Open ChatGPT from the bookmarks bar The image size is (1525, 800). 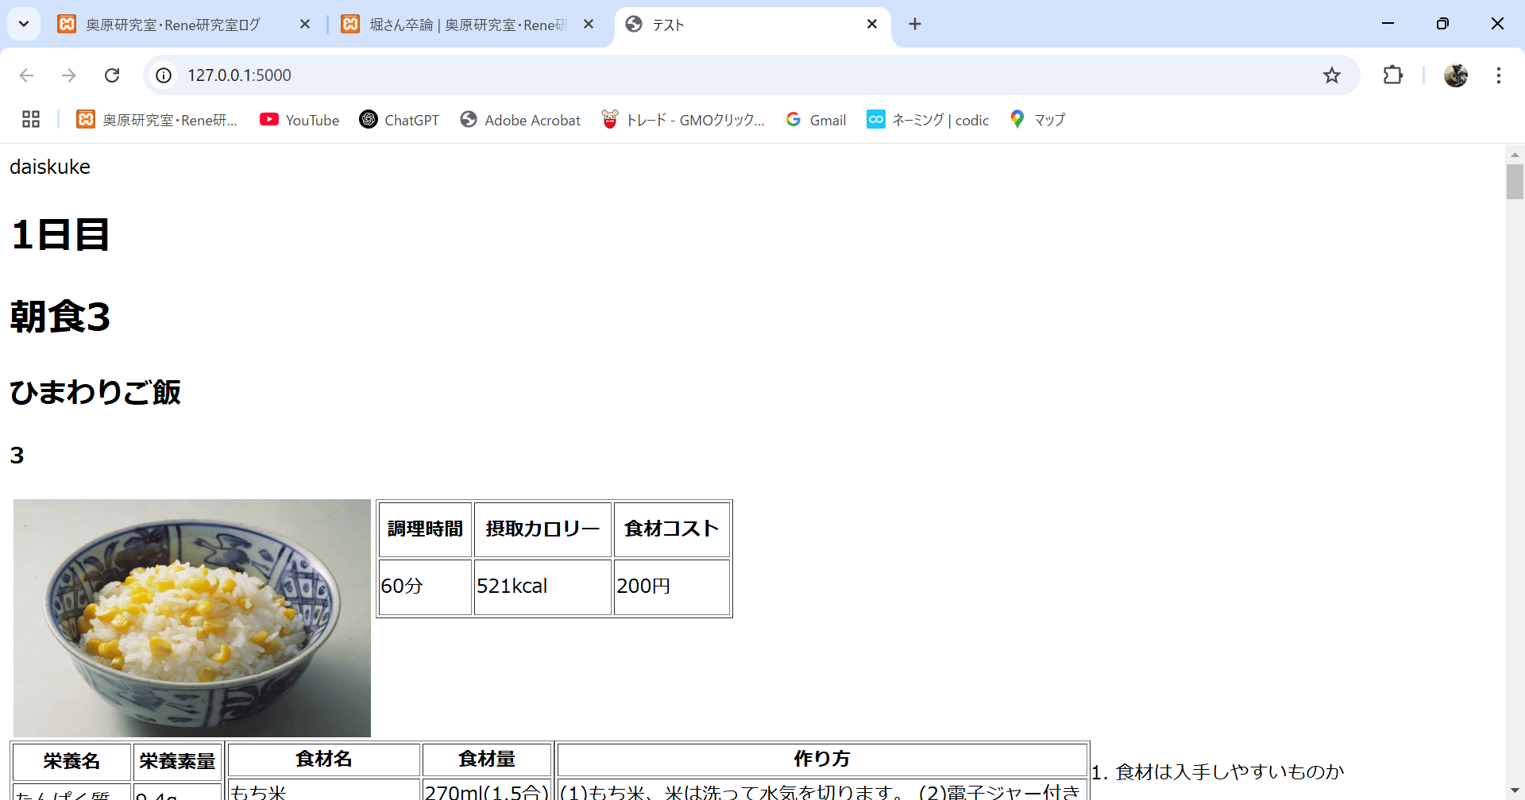pos(400,120)
